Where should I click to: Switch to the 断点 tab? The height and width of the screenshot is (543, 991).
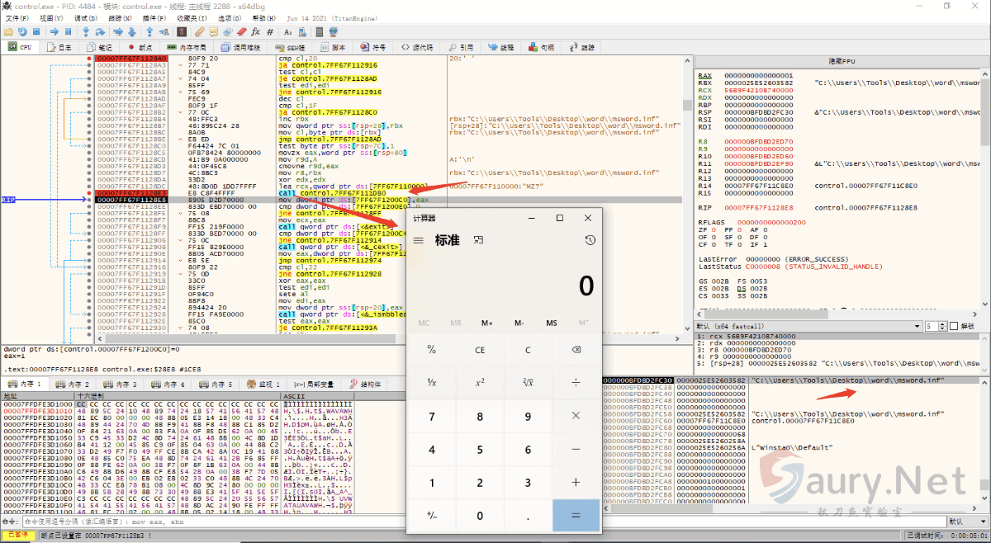coord(140,48)
